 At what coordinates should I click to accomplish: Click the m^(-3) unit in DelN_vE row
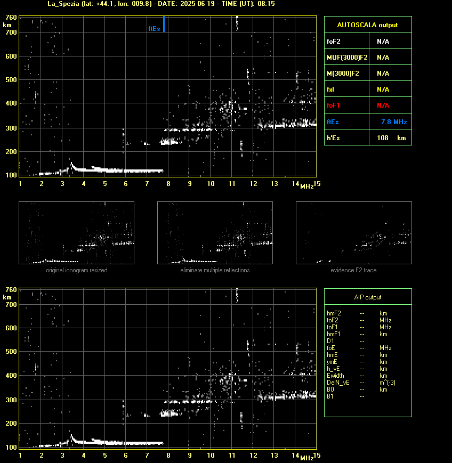point(388,383)
